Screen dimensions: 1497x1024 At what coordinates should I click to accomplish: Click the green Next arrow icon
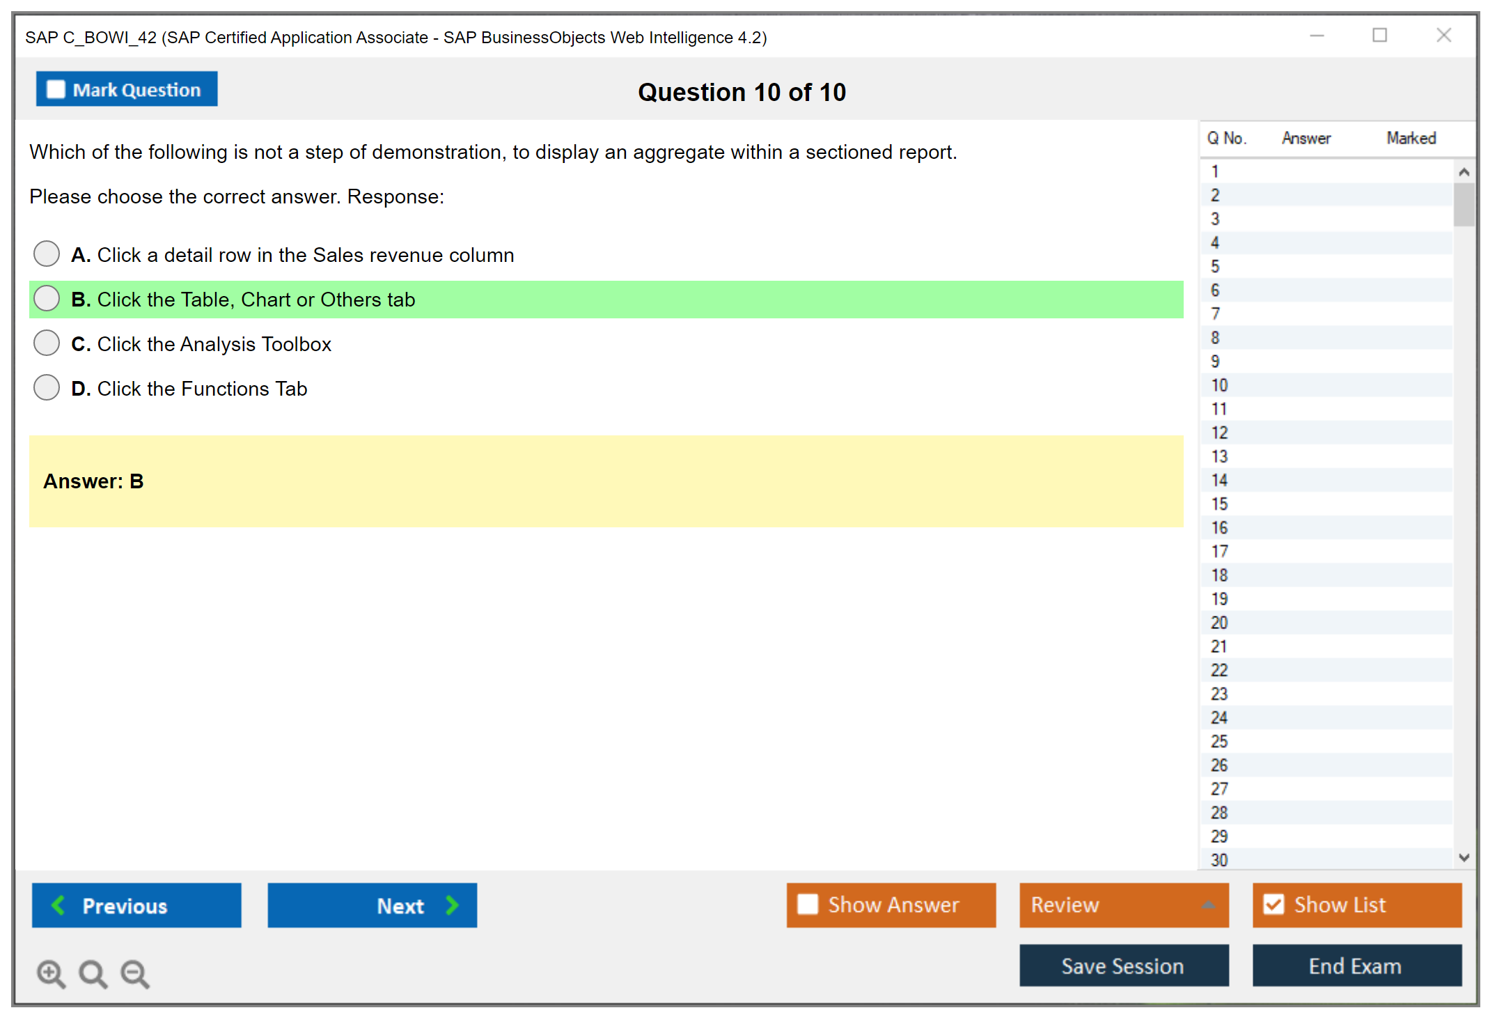pyautogui.click(x=452, y=905)
